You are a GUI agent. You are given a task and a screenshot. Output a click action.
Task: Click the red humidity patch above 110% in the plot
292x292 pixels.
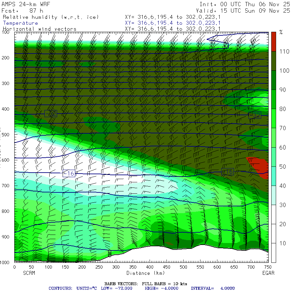coord(259,167)
